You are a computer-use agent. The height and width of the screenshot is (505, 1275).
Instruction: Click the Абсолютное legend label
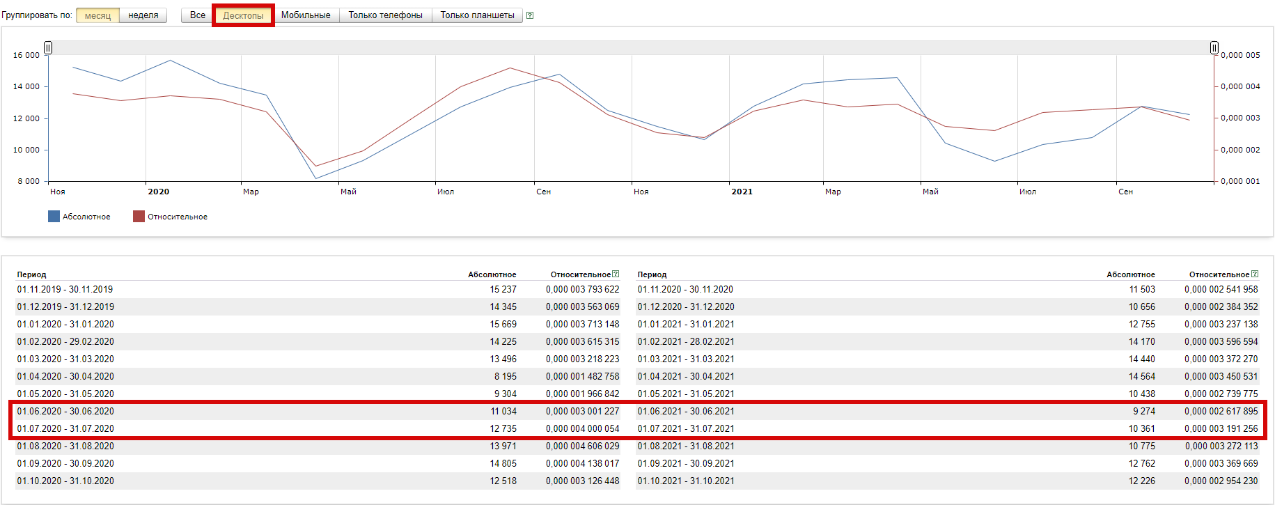(86, 217)
